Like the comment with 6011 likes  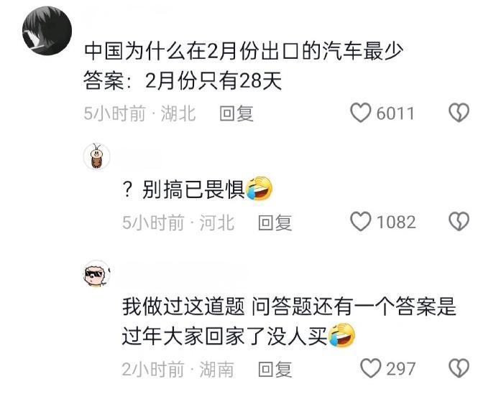point(360,113)
